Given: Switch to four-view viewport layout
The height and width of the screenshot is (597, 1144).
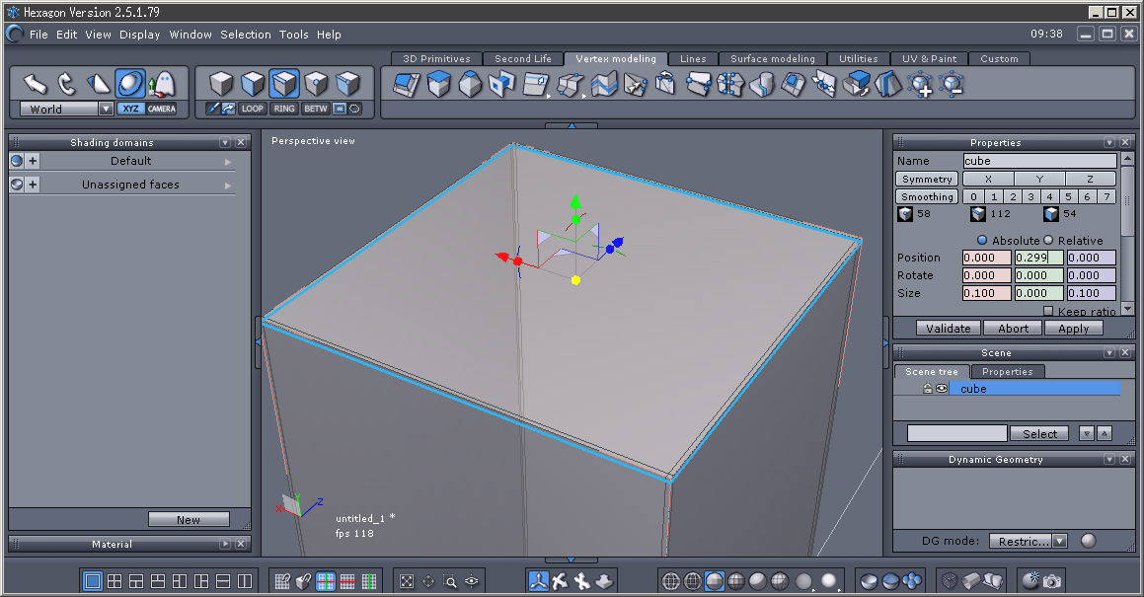Looking at the screenshot, I should pyautogui.click(x=114, y=581).
